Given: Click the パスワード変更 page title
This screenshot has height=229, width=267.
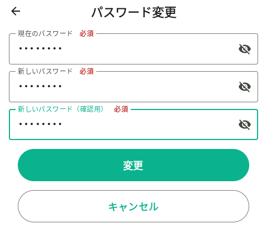Looking at the screenshot, I should point(134,12).
